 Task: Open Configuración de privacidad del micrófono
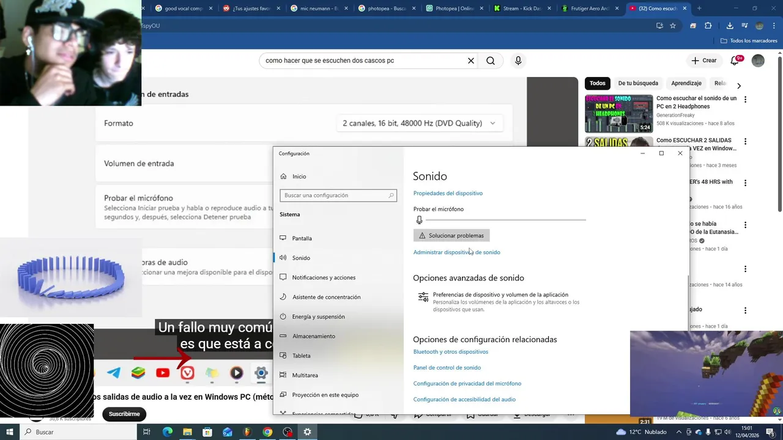[x=467, y=383]
